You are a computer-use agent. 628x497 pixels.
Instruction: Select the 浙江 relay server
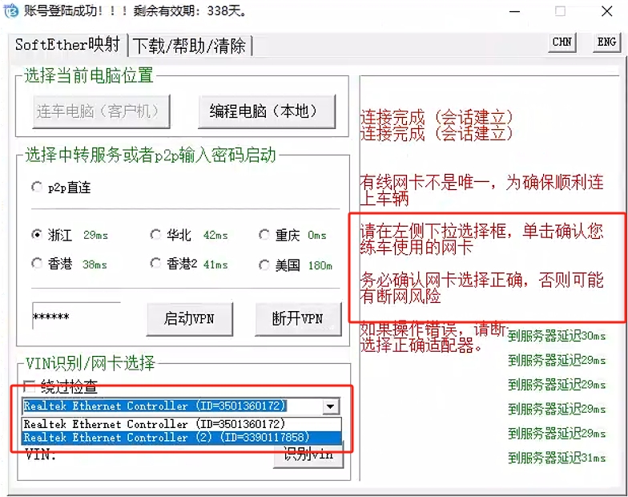(x=37, y=235)
